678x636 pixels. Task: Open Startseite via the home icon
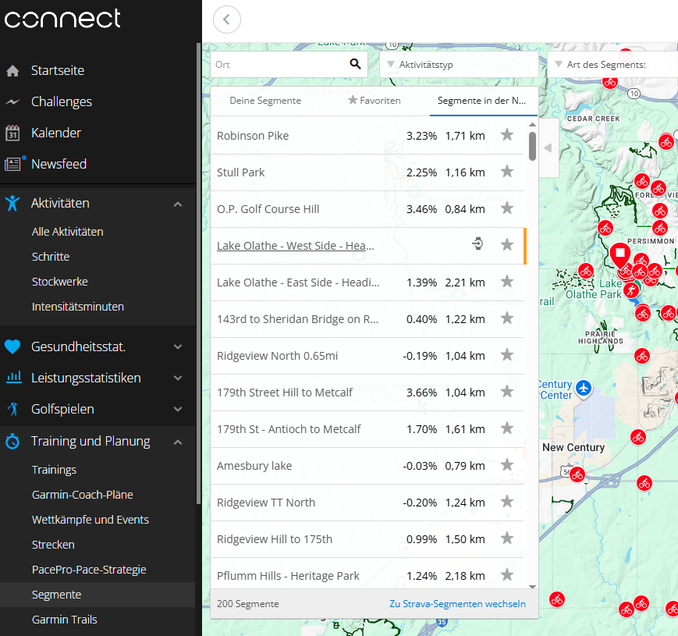12,71
